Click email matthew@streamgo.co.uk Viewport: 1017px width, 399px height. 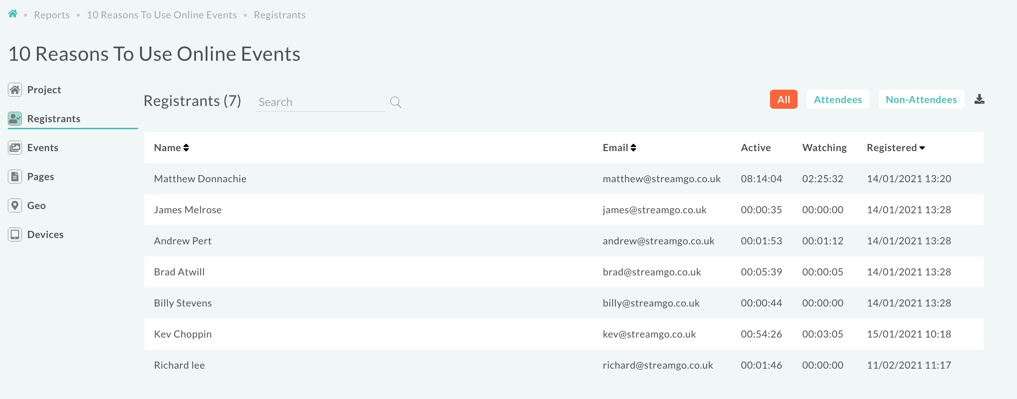662,179
